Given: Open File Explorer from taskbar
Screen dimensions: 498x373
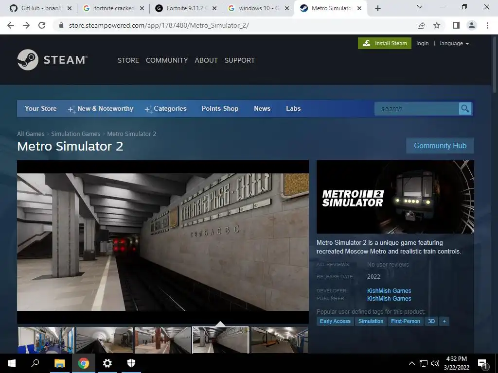Looking at the screenshot, I should click(59, 363).
